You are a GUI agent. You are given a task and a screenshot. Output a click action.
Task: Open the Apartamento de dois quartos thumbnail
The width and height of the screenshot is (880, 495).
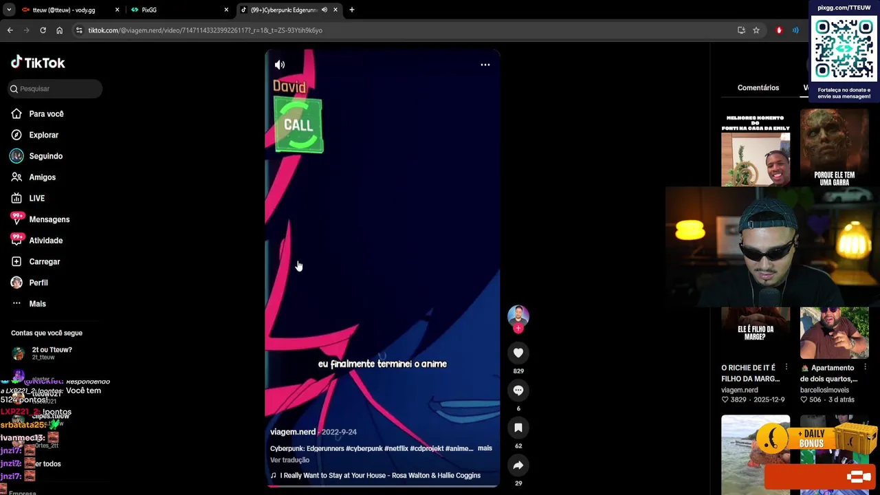click(835, 333)
